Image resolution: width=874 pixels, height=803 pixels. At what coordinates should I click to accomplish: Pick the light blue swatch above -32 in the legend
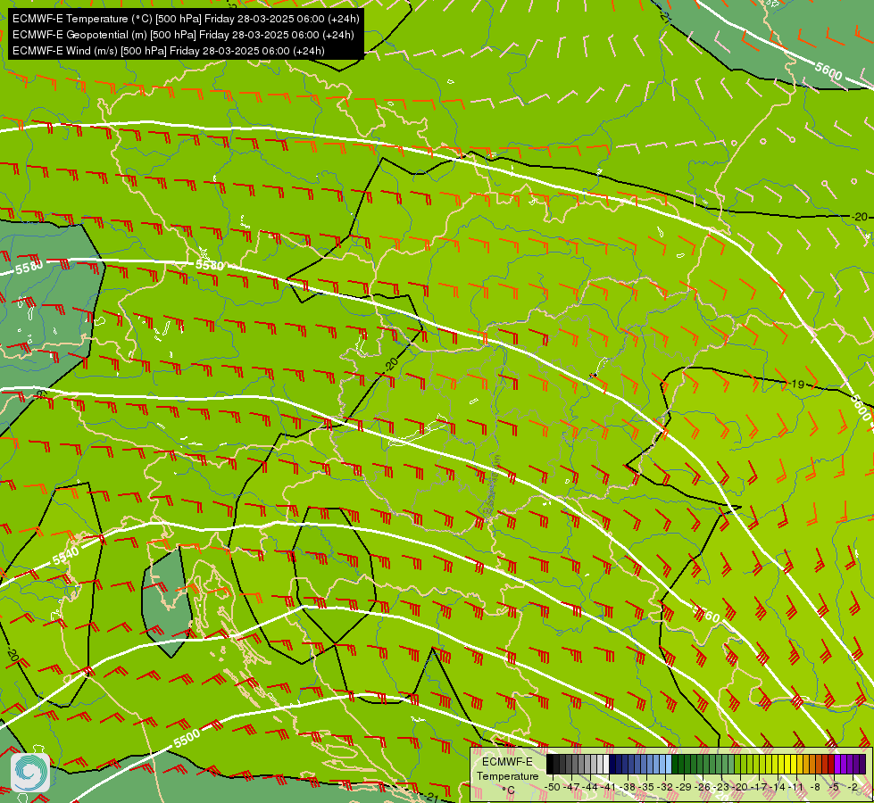click(669, 764)
